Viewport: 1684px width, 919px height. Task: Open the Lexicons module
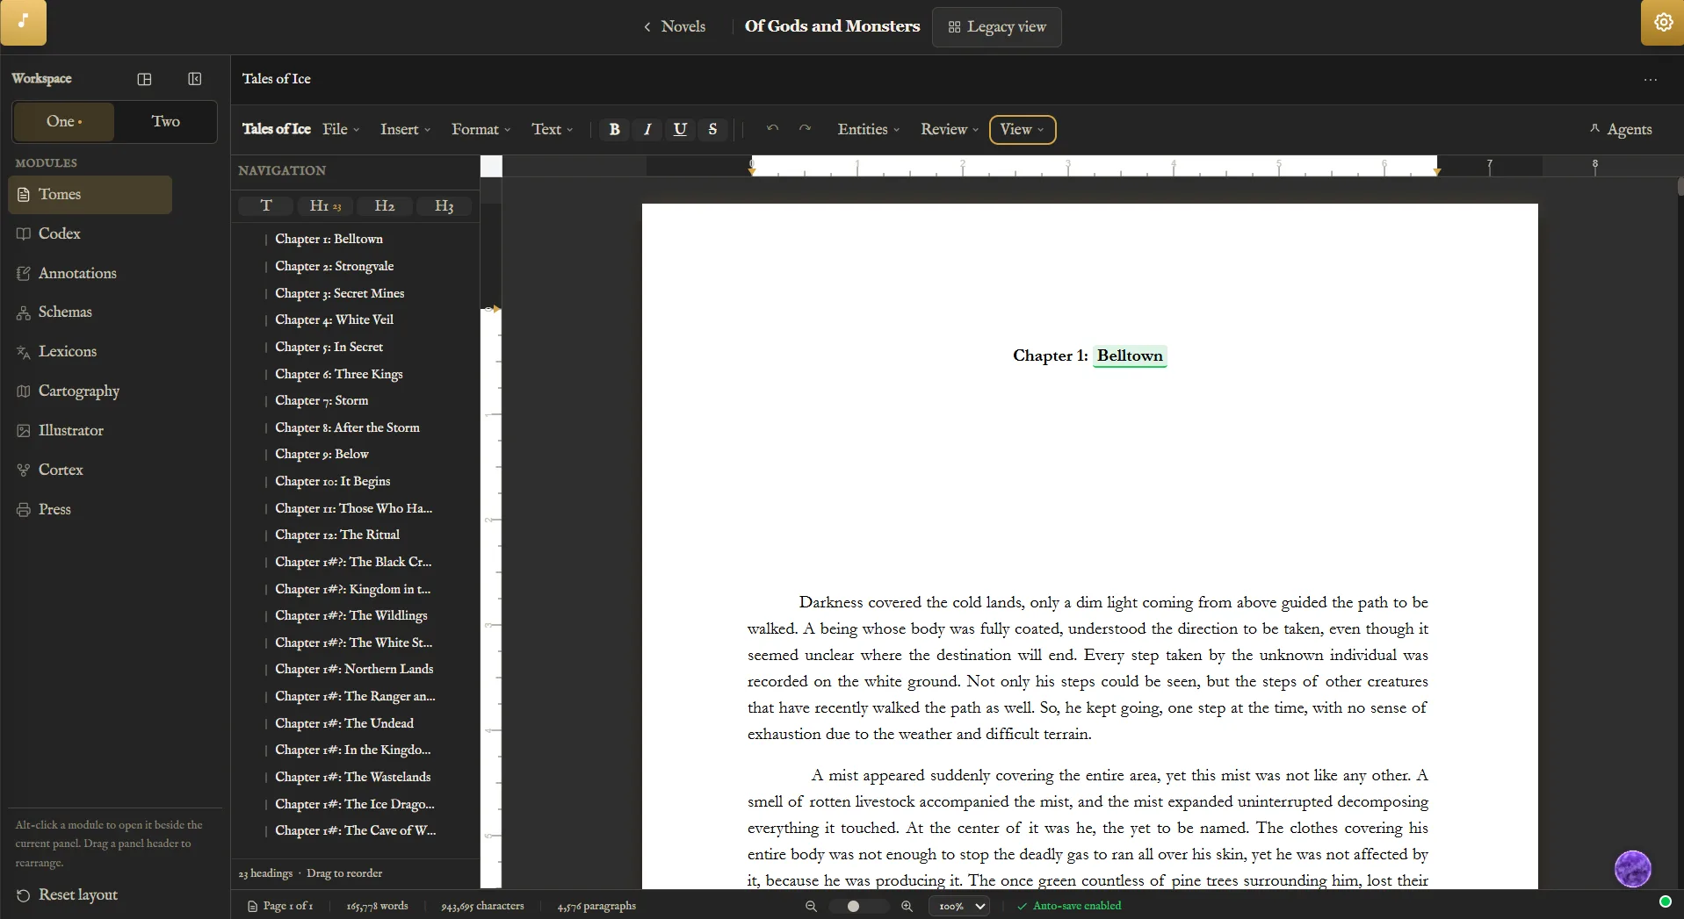coord(90,351)
